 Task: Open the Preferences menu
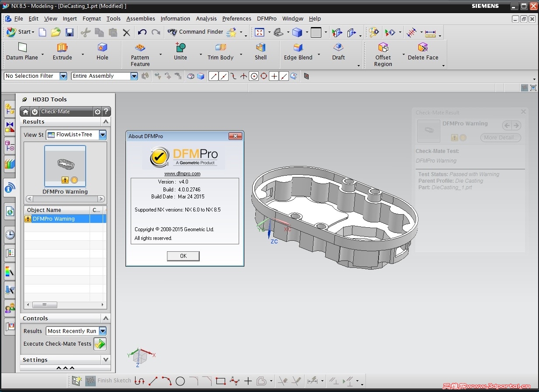tap(236, 19)
